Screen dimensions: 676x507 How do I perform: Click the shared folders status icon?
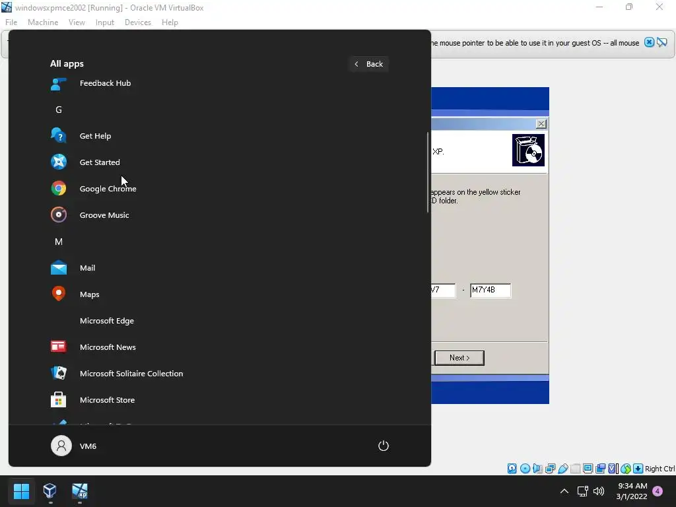pos(575,469)
